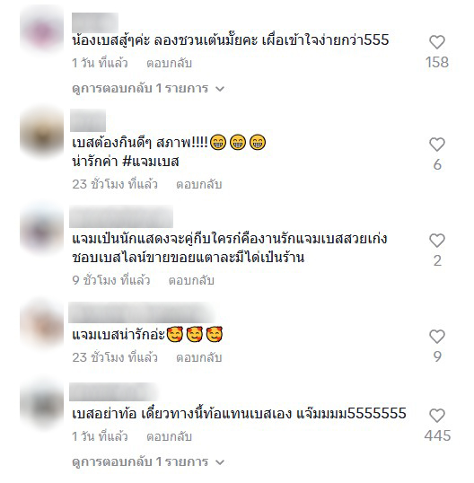Reply to the #แจมเบส hashtag comment
Image resolution: width=474 pixels, height=483 pixels.
pos(199,185)
